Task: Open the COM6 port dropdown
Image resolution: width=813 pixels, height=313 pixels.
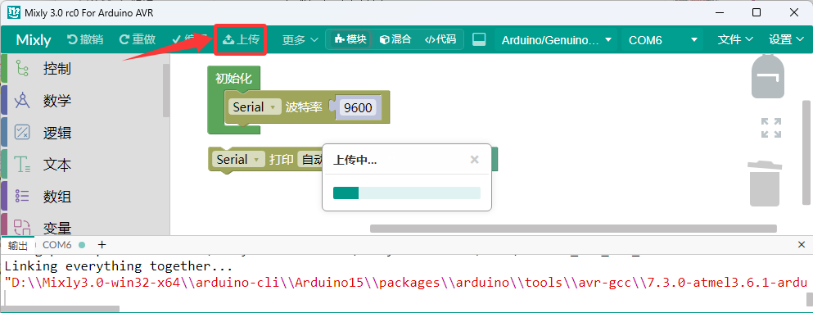Action: (x=662, y=40)
